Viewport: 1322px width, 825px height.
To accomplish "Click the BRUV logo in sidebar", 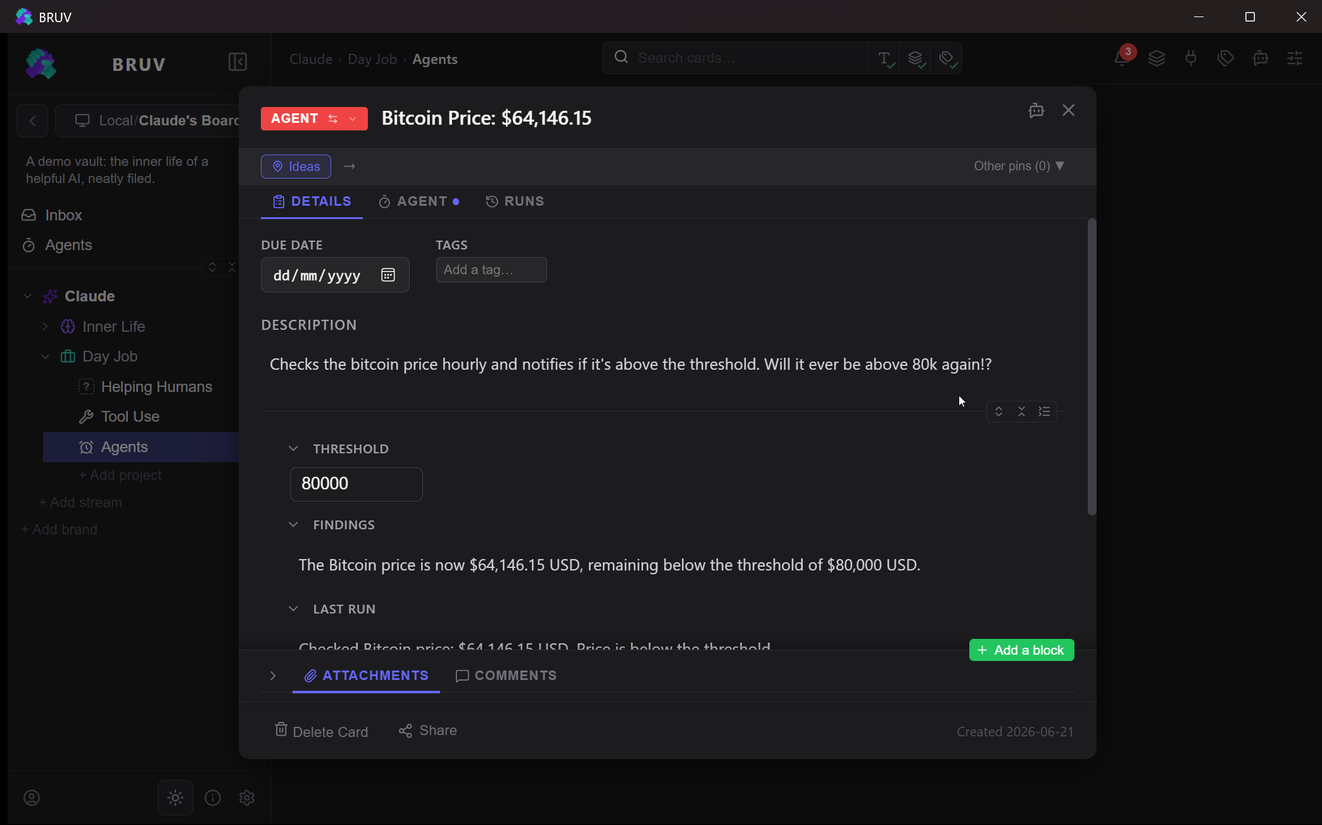I will pos(41,64).
